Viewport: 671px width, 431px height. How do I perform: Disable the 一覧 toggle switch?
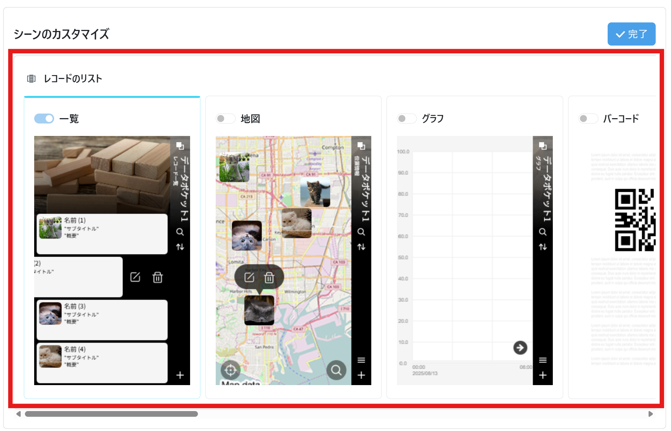[x=44, y=119]
